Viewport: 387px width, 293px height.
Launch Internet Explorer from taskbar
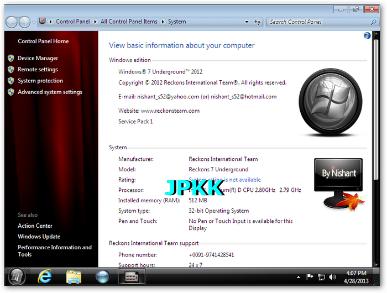[45, 276]
